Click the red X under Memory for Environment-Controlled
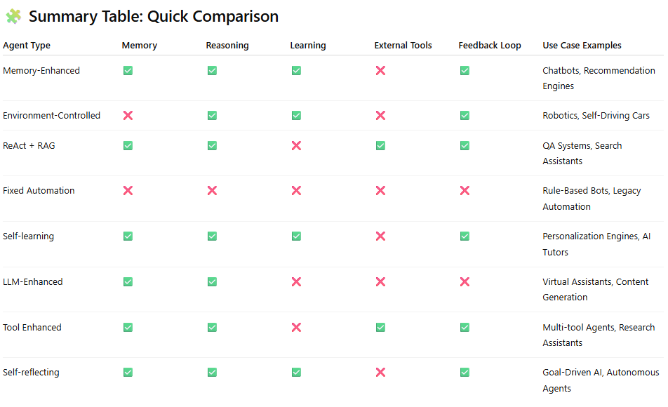 [128, 116]
